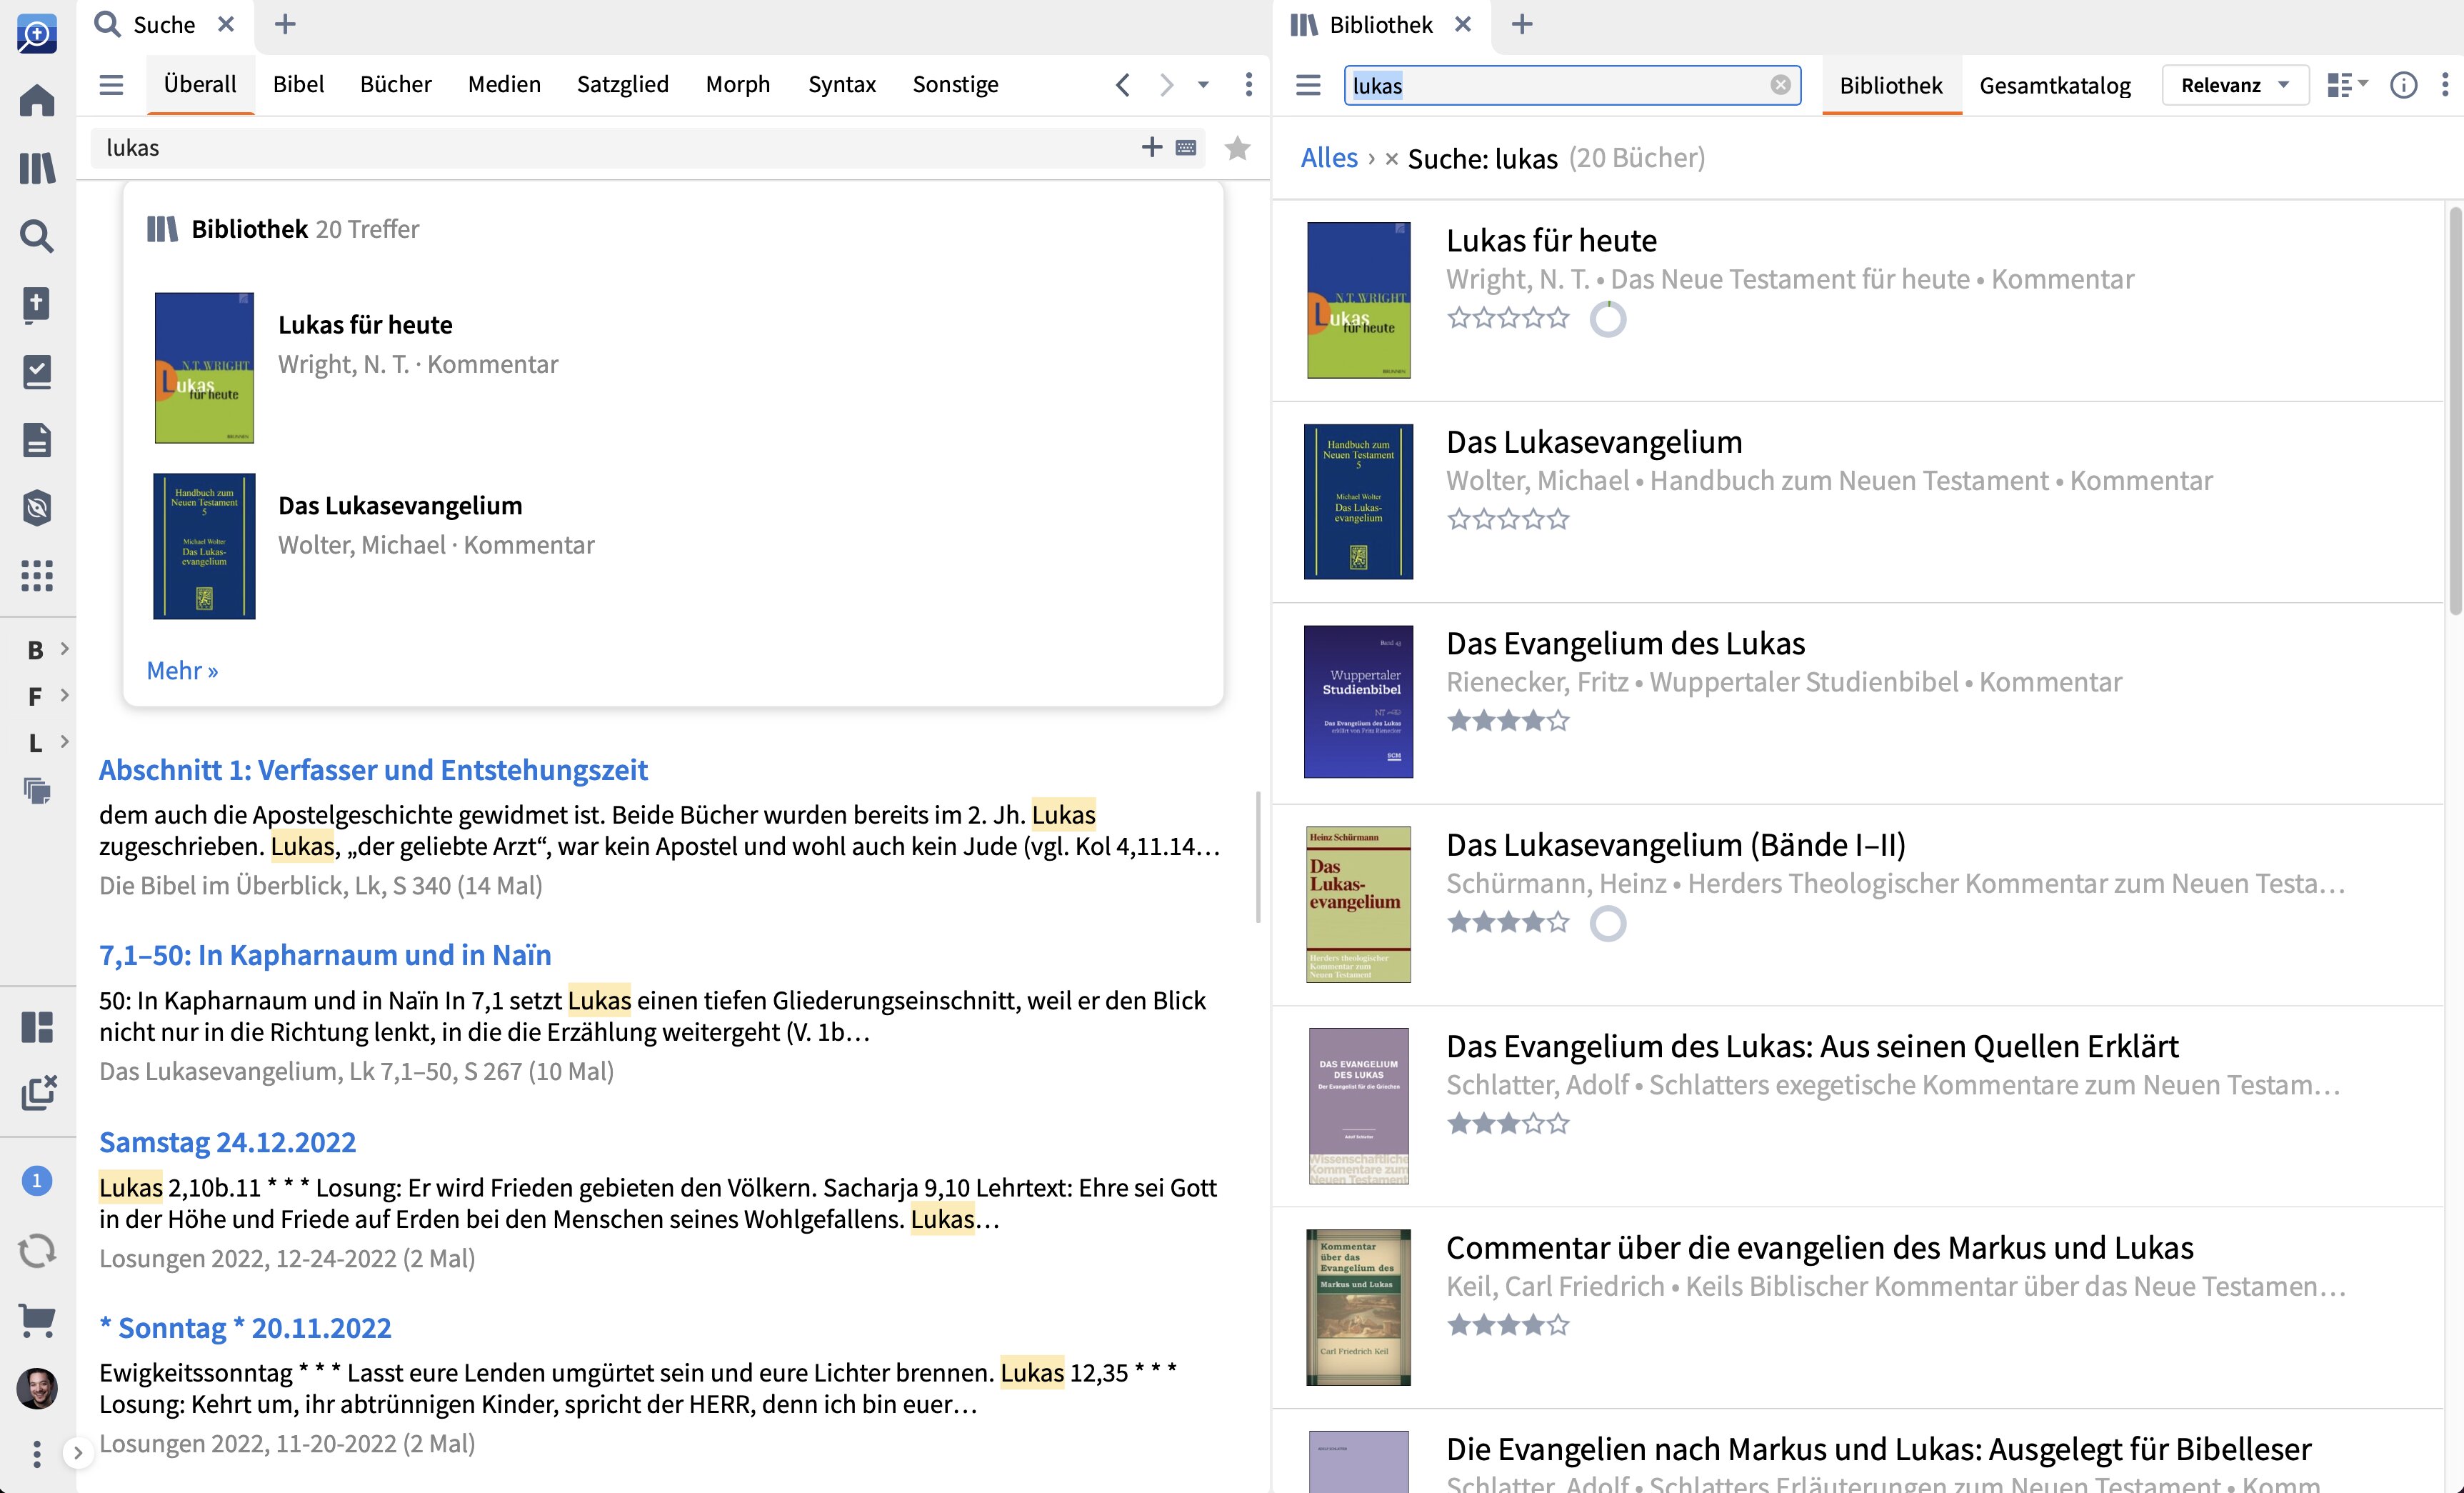Click the Search magnifier in the left sidebar
Viewport: 2464px width, 1493px height.
(37, 236)
